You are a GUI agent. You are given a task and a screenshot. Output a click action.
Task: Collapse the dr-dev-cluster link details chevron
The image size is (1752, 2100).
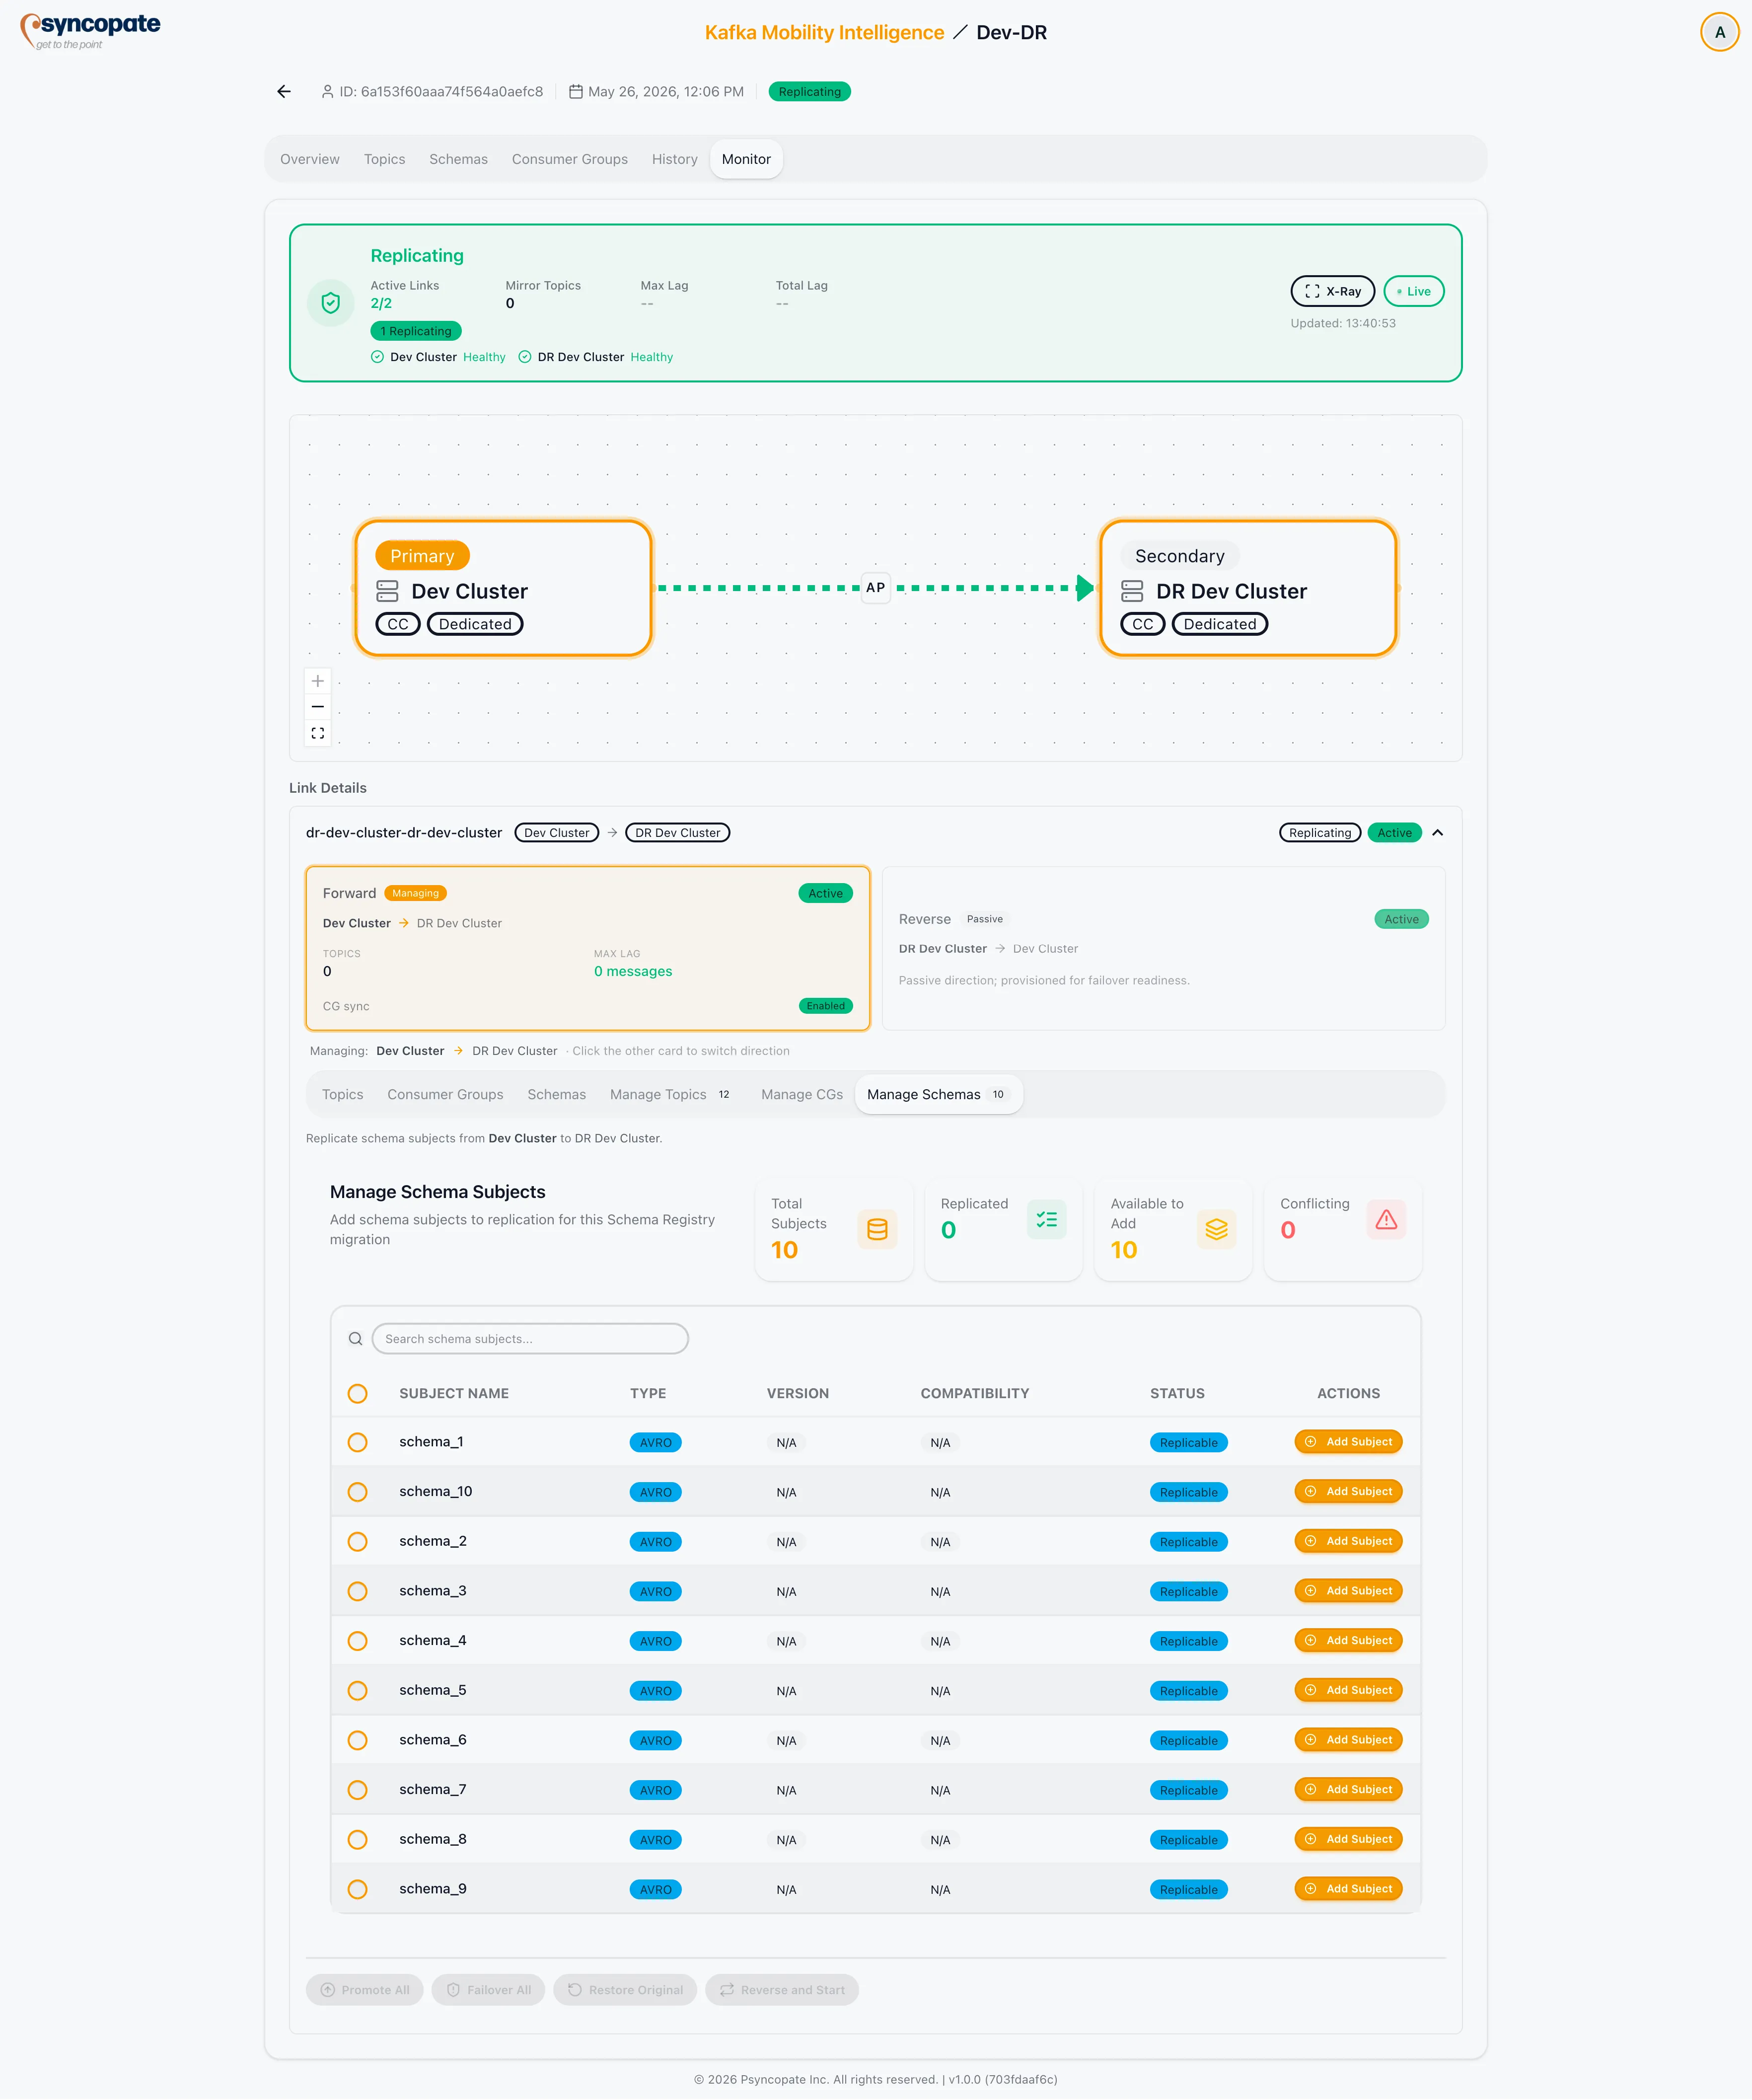[1437, 833]
